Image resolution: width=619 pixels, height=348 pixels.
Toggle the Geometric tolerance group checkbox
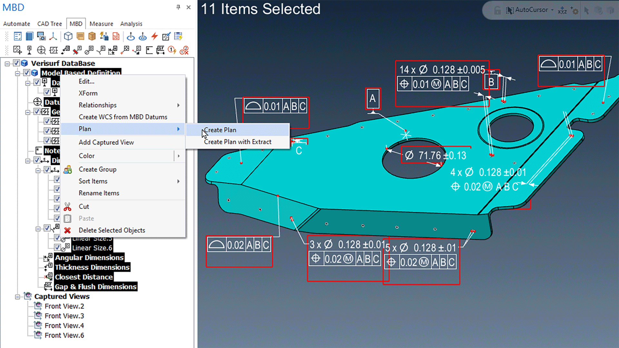point(37,111)
